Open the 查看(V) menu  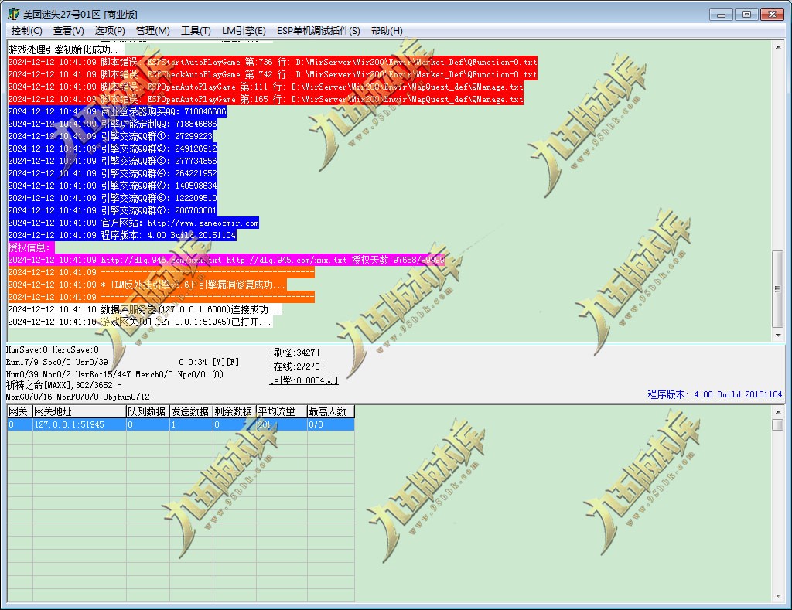69,31
